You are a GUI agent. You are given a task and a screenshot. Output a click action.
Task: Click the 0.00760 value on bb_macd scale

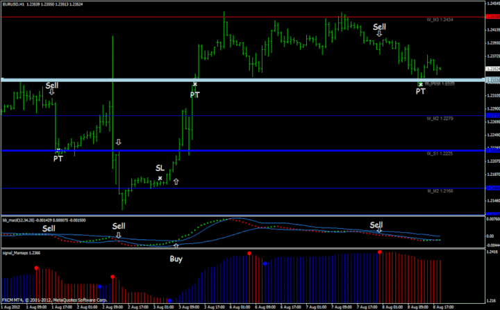tap(493, 219)
